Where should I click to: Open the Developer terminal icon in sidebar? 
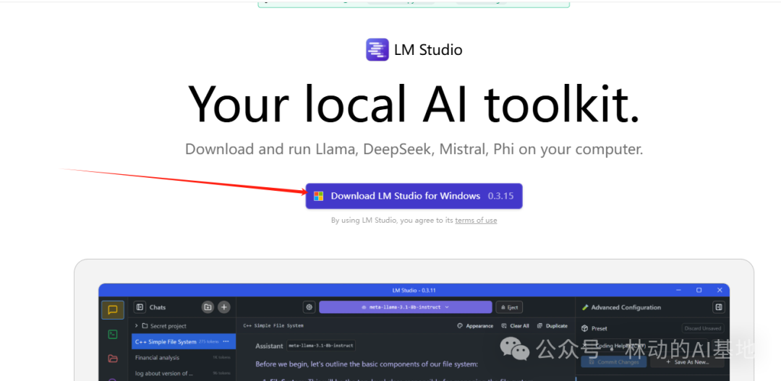coord(113,334)
